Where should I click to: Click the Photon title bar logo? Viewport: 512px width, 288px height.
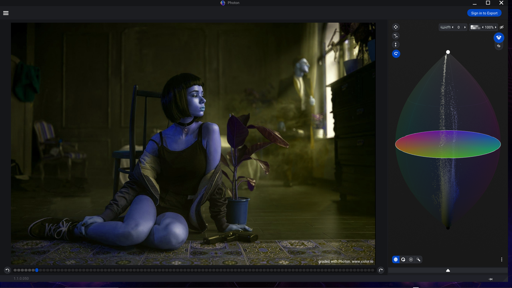[223, 3]
